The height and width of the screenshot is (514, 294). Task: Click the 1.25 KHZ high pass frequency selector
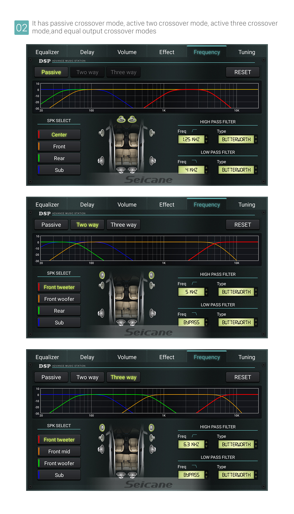[193, 139]
